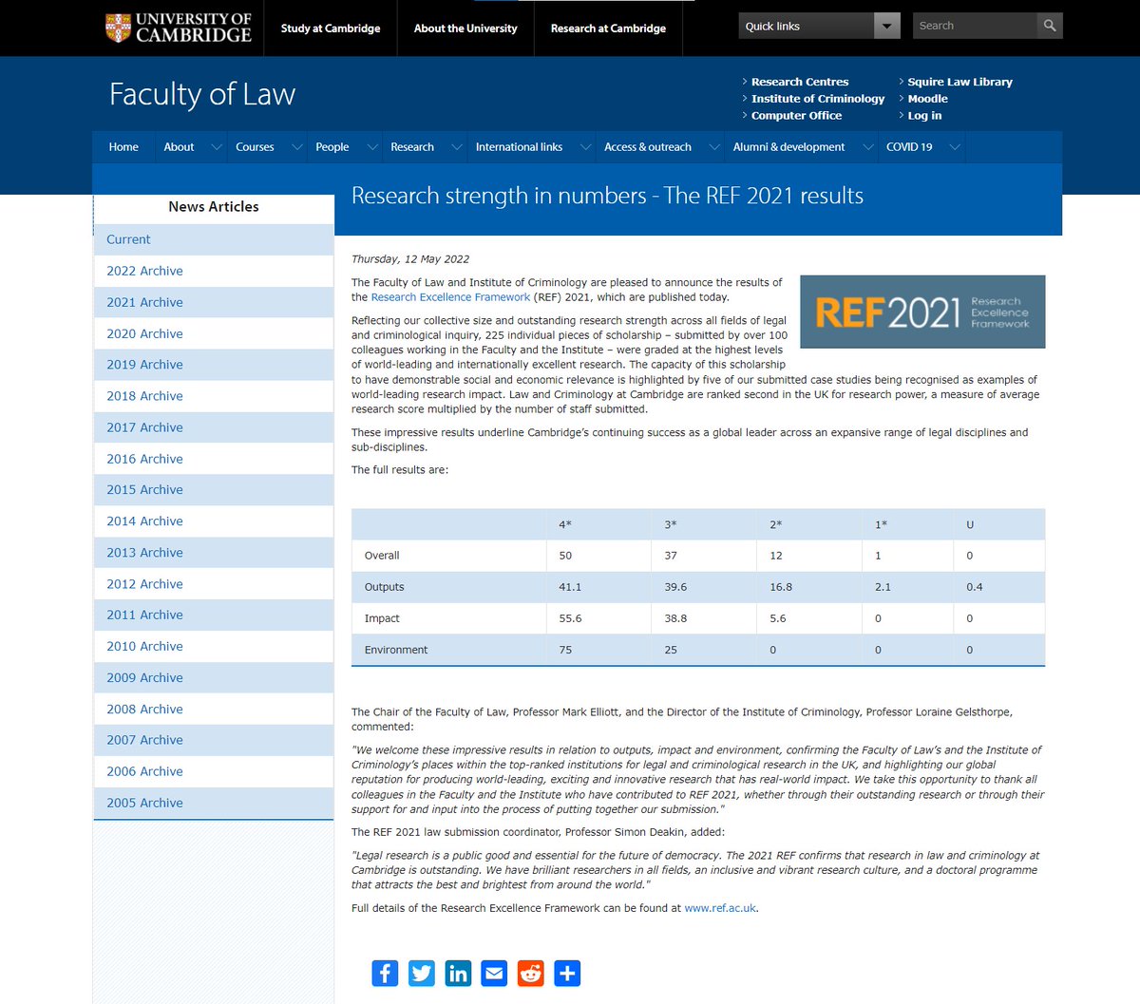
Task: Open the 2011 Archive
Action: pyautogui.click(x=214, y=615)
